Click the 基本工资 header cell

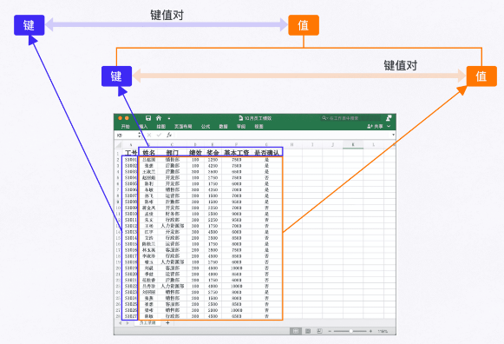(x=237, y=153)
